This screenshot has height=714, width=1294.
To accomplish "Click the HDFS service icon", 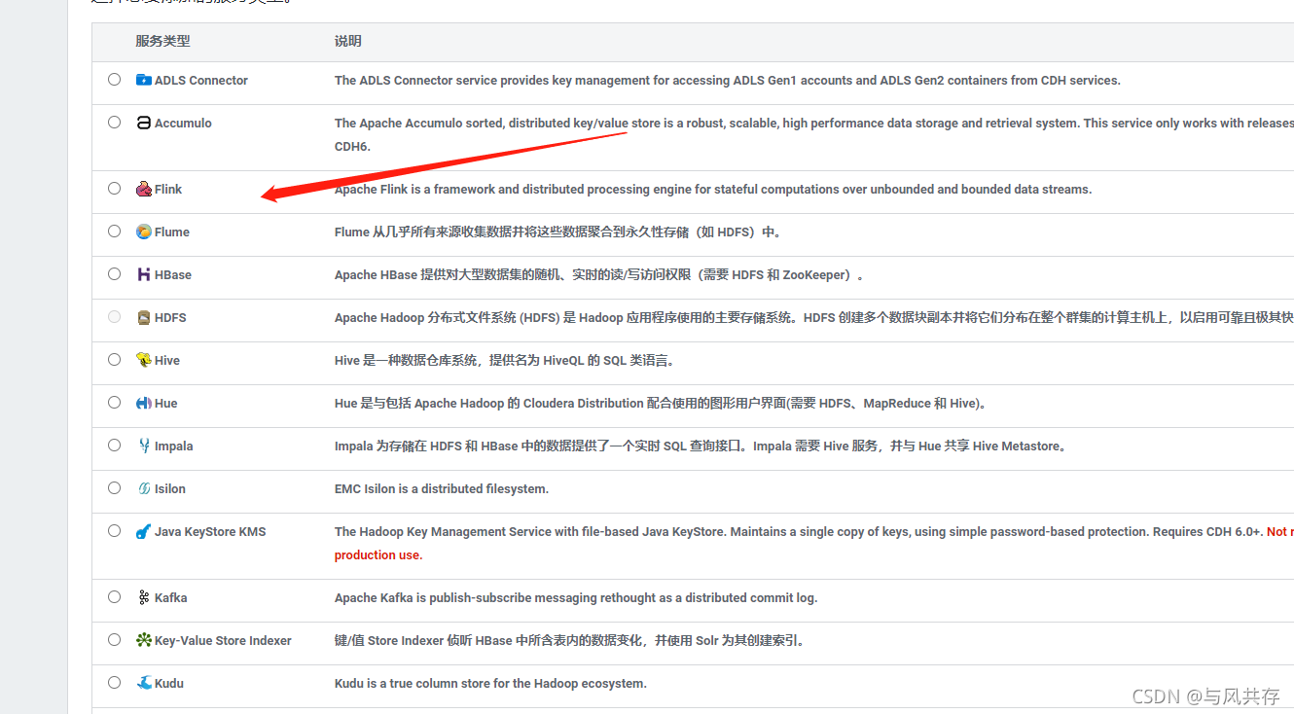I will (144, 317).
